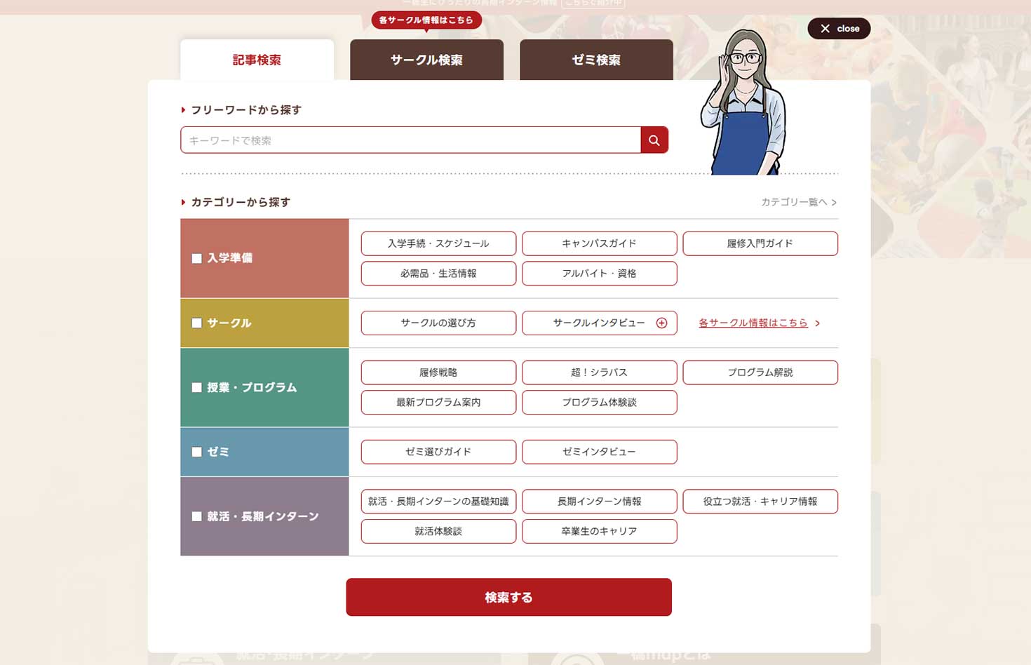This screenshot has height=665, width=1031.
Task: Select 就活・長期インターンの基礎知識 tag
Action: [x=438, y=502]
